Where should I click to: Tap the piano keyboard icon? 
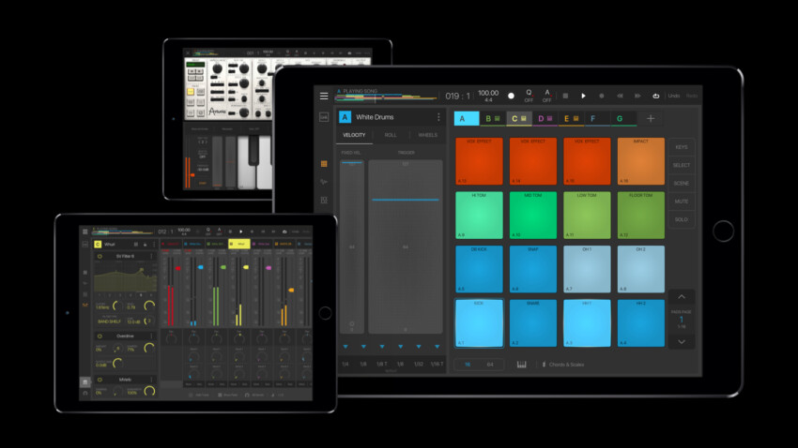pyautogui.click(x=522, y=365)
